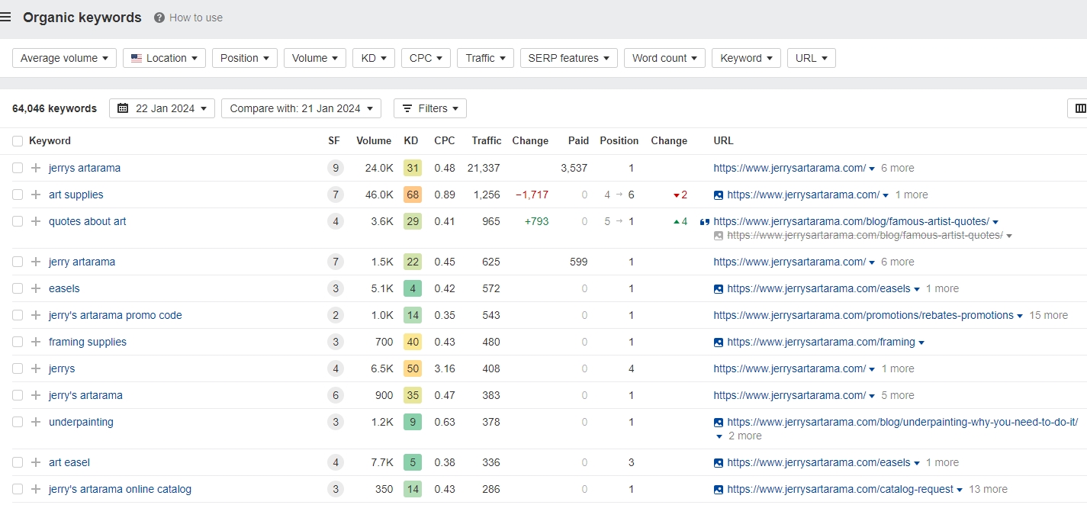The width and height of the screenshot is (1087, 505).
Task: Sort by the Paid column header
Action: click(579, 140)
